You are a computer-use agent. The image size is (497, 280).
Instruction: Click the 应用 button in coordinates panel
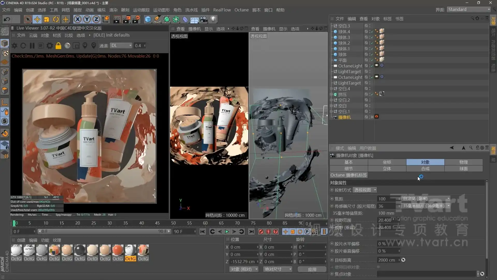[x=312, y=269]
